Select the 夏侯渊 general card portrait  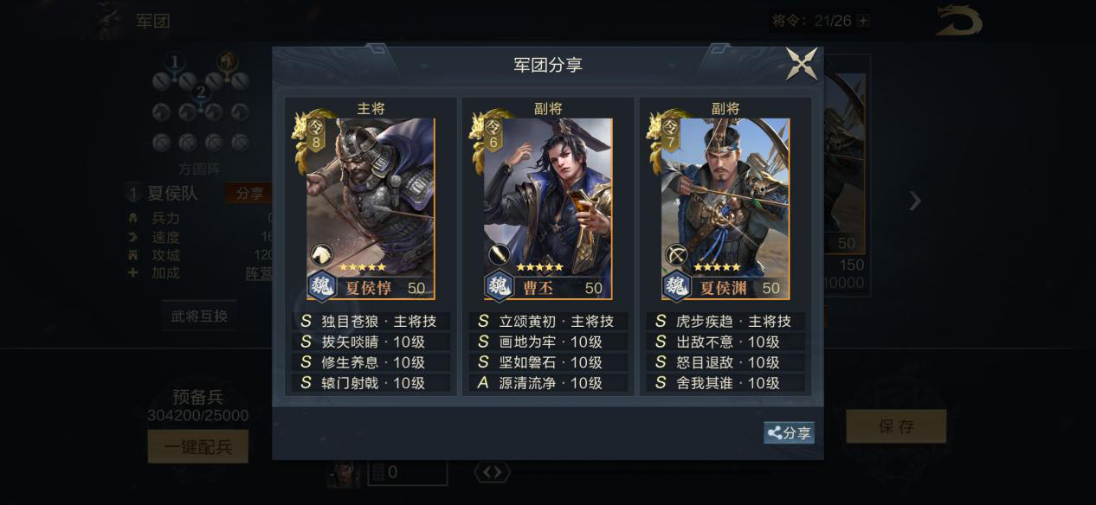725,208
